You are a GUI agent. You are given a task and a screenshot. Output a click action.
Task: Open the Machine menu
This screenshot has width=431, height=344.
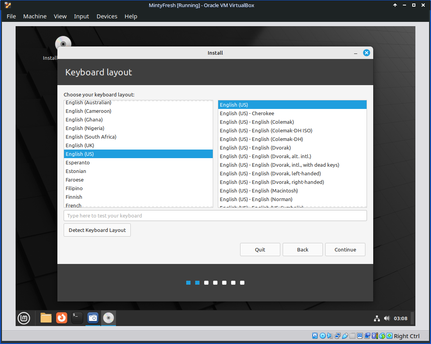tap(35, 16)
